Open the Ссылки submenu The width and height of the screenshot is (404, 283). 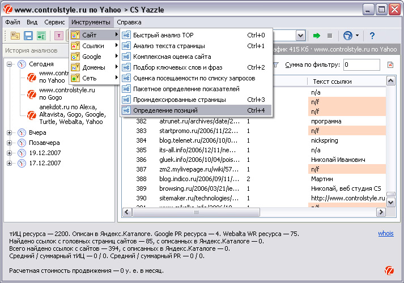point(94,46)
